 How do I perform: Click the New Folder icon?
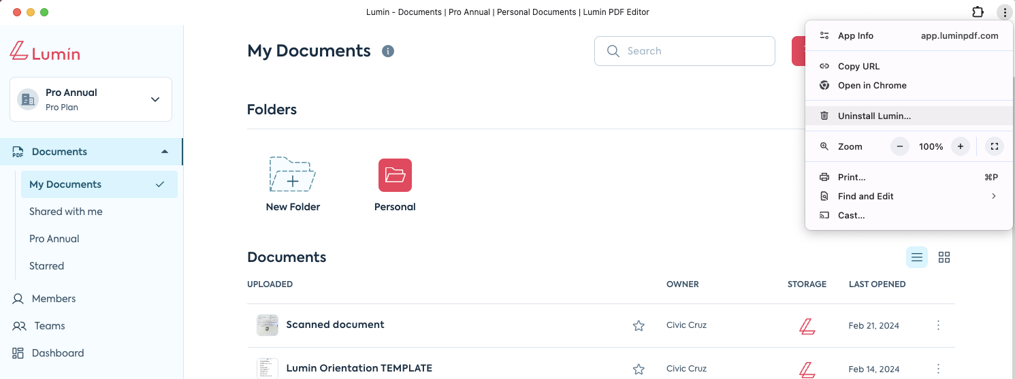point(293,175)
